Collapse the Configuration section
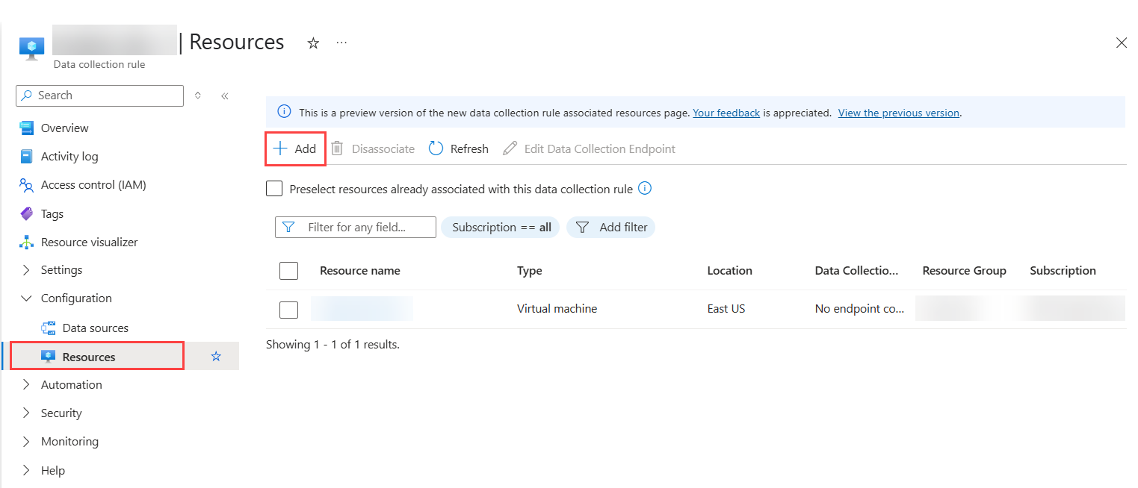 27,298
